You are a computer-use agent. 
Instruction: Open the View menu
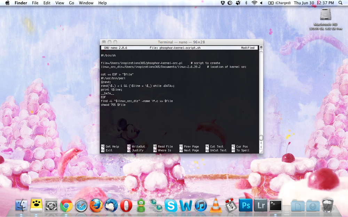60,3
